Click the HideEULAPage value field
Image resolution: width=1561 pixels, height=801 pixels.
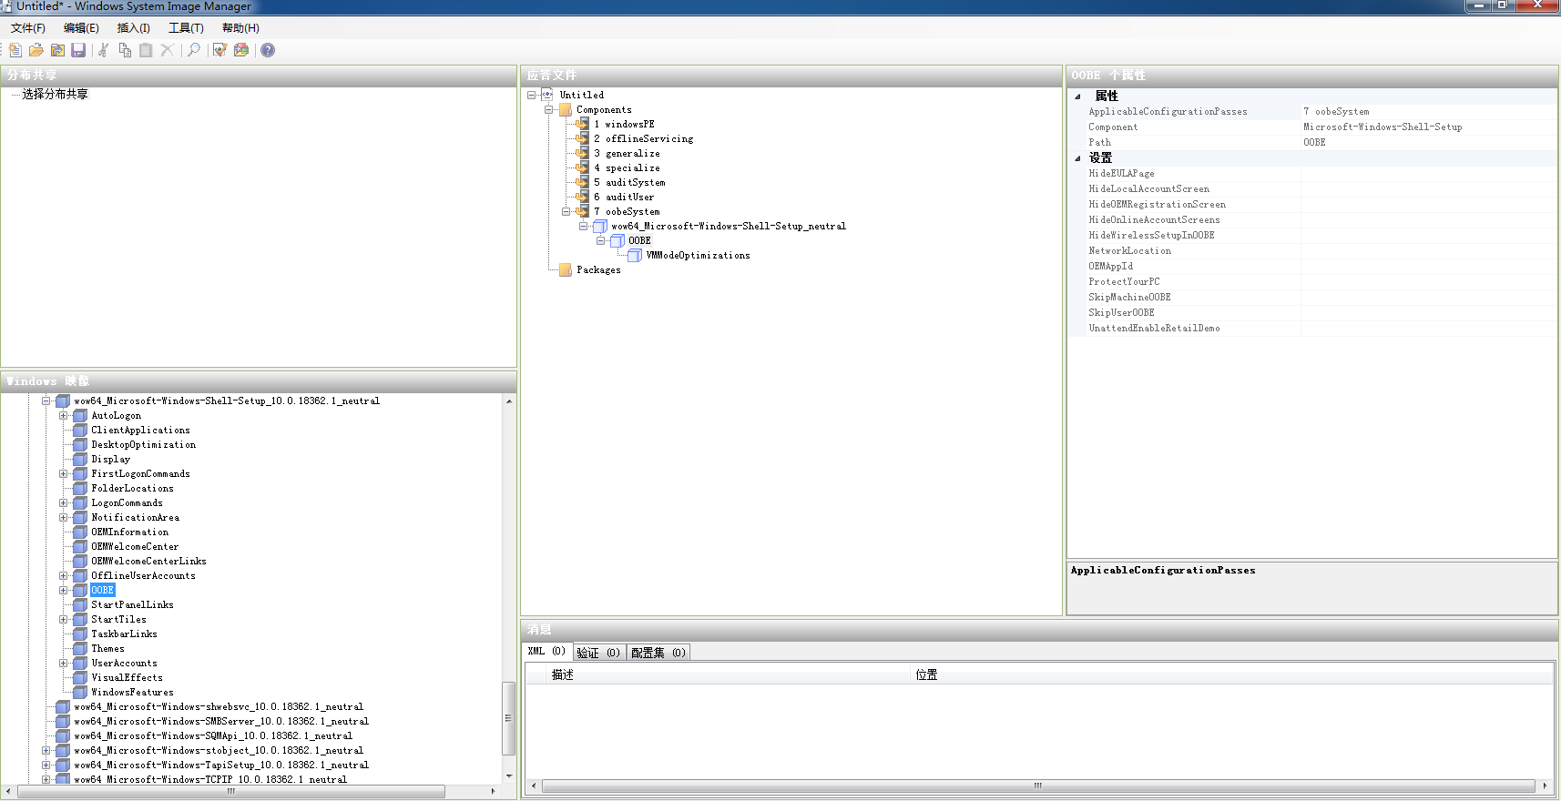click(1426, 174)
